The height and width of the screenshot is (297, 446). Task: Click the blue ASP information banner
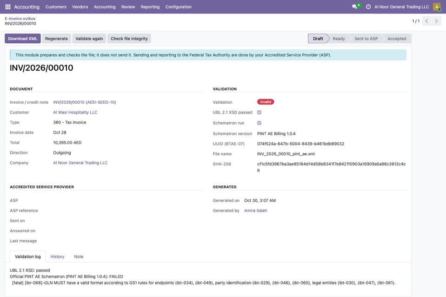(208, 55)
